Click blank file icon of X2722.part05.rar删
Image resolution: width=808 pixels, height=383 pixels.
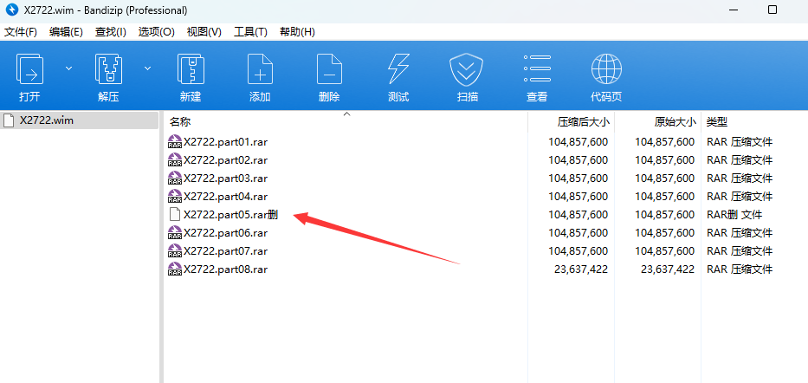175,214
